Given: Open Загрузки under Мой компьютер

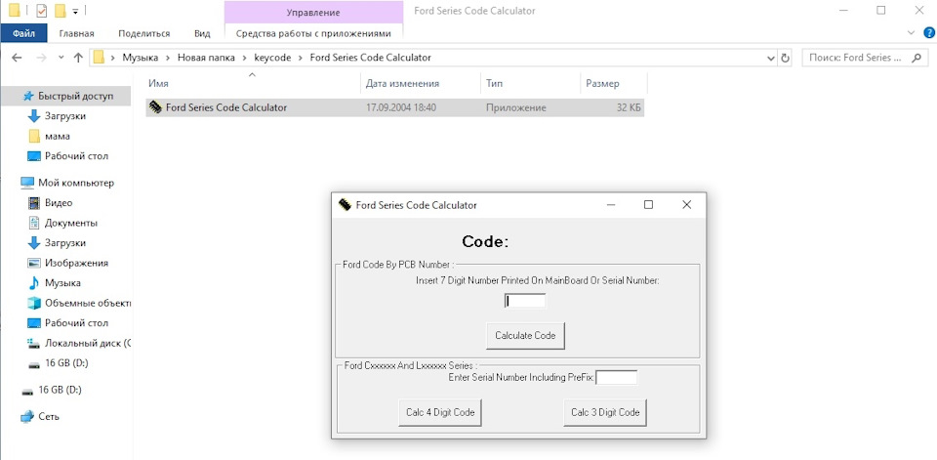Looking at the screenshot, I should (65, 243).
